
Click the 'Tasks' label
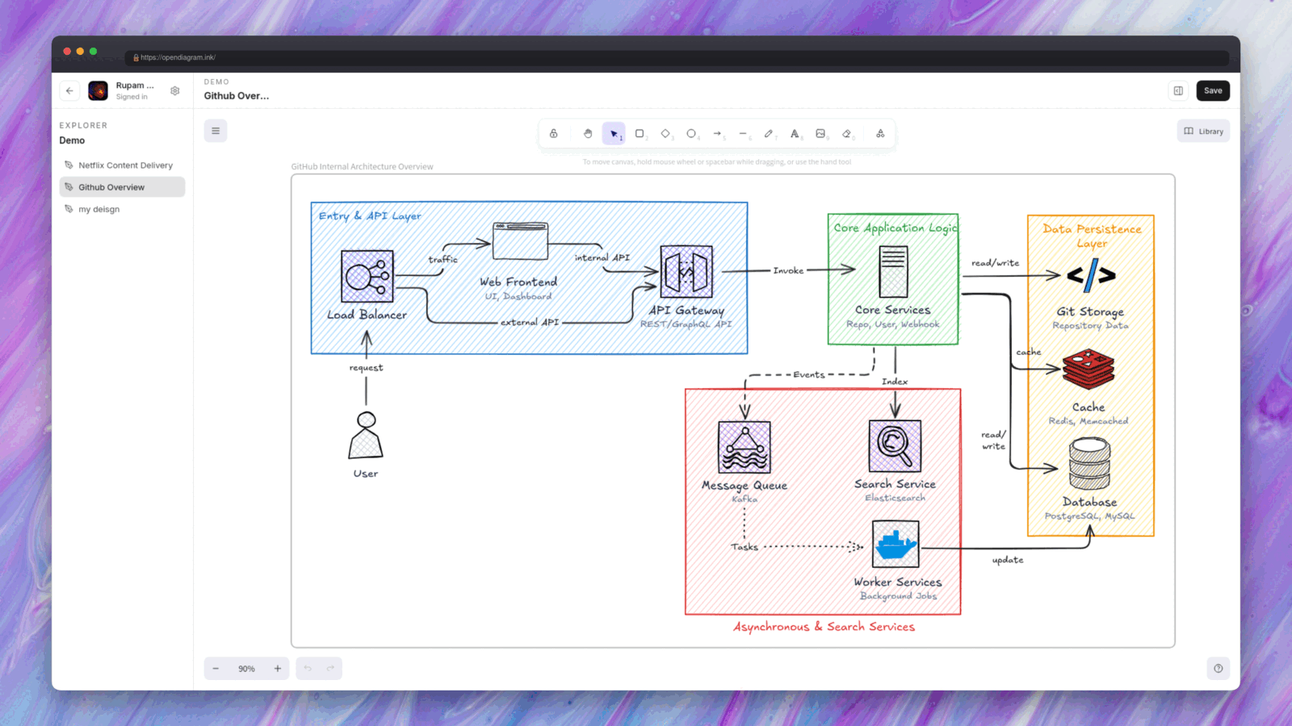(x=745, y=547)
